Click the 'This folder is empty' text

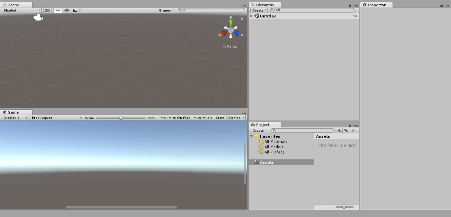pos(337,145)
